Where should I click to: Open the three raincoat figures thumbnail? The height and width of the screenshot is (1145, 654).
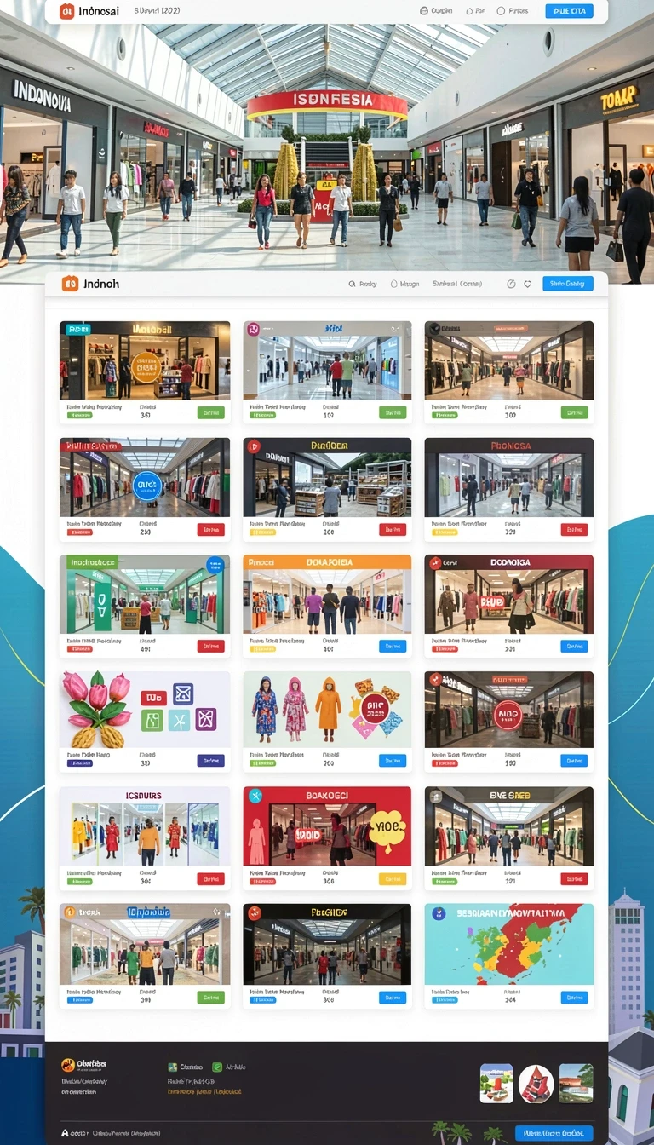pyautogui.click(x=327, y=709)
